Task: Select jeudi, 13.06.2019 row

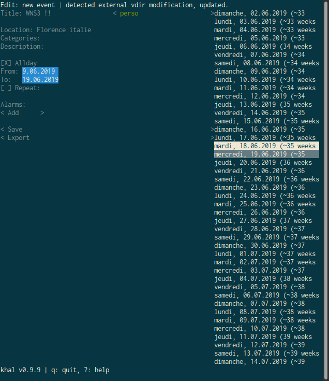Action: [266, 105]
